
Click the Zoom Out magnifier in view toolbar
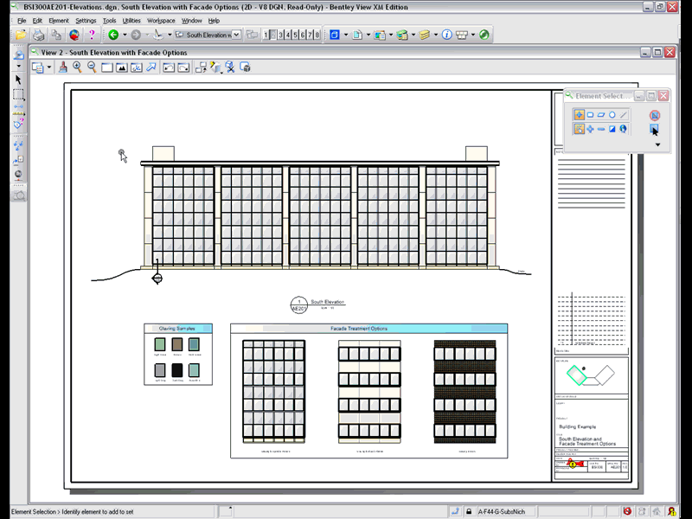(x=92, y=67)
